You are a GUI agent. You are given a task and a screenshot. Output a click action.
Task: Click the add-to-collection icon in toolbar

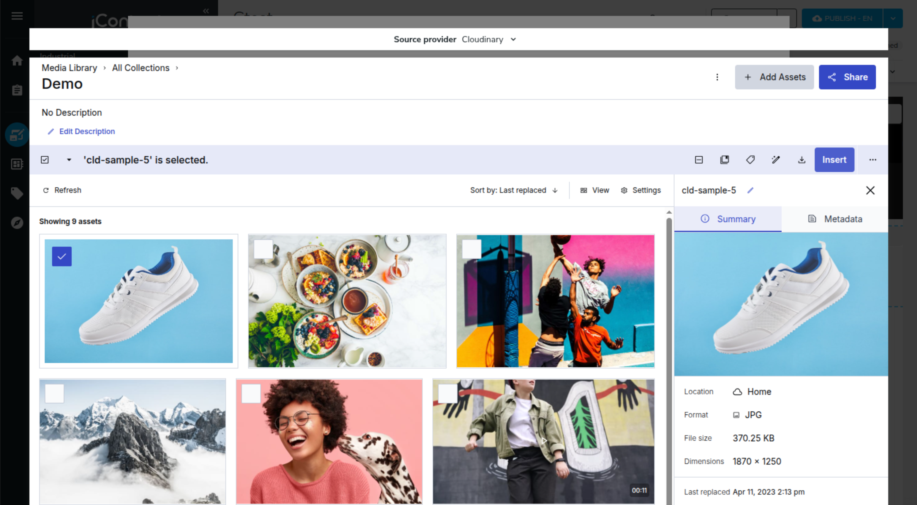pos(724,160)
